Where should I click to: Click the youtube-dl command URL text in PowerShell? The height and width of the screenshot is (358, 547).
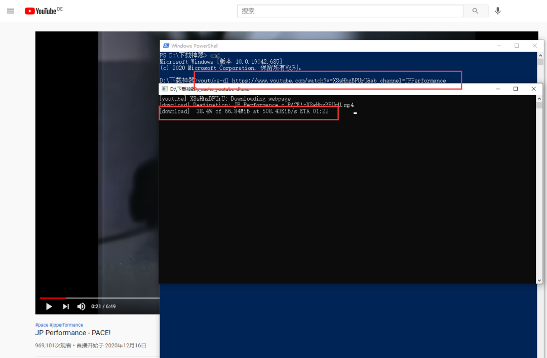coord(322,81)
